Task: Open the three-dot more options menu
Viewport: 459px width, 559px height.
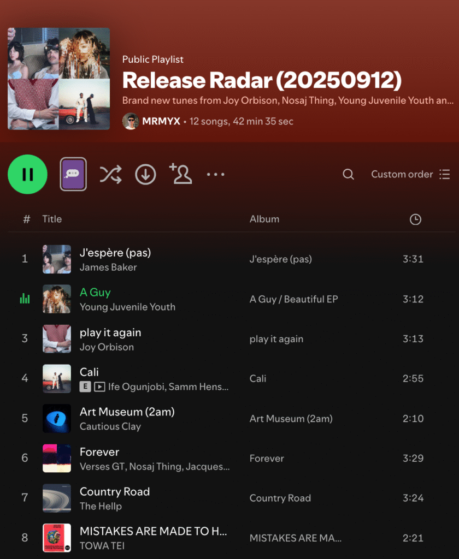Action: point(216,174)
